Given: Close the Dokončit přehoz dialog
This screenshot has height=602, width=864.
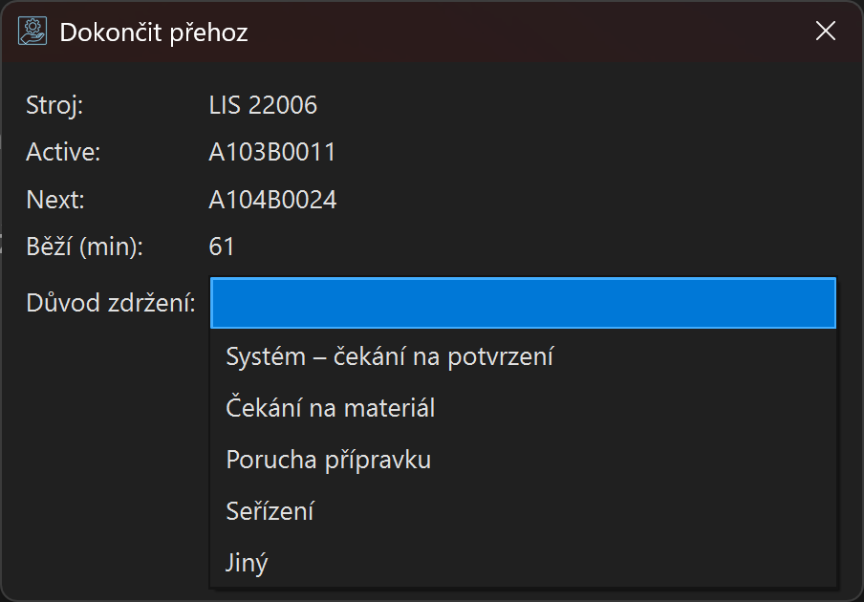Looking at the screenshot, I should click(825, 32).
